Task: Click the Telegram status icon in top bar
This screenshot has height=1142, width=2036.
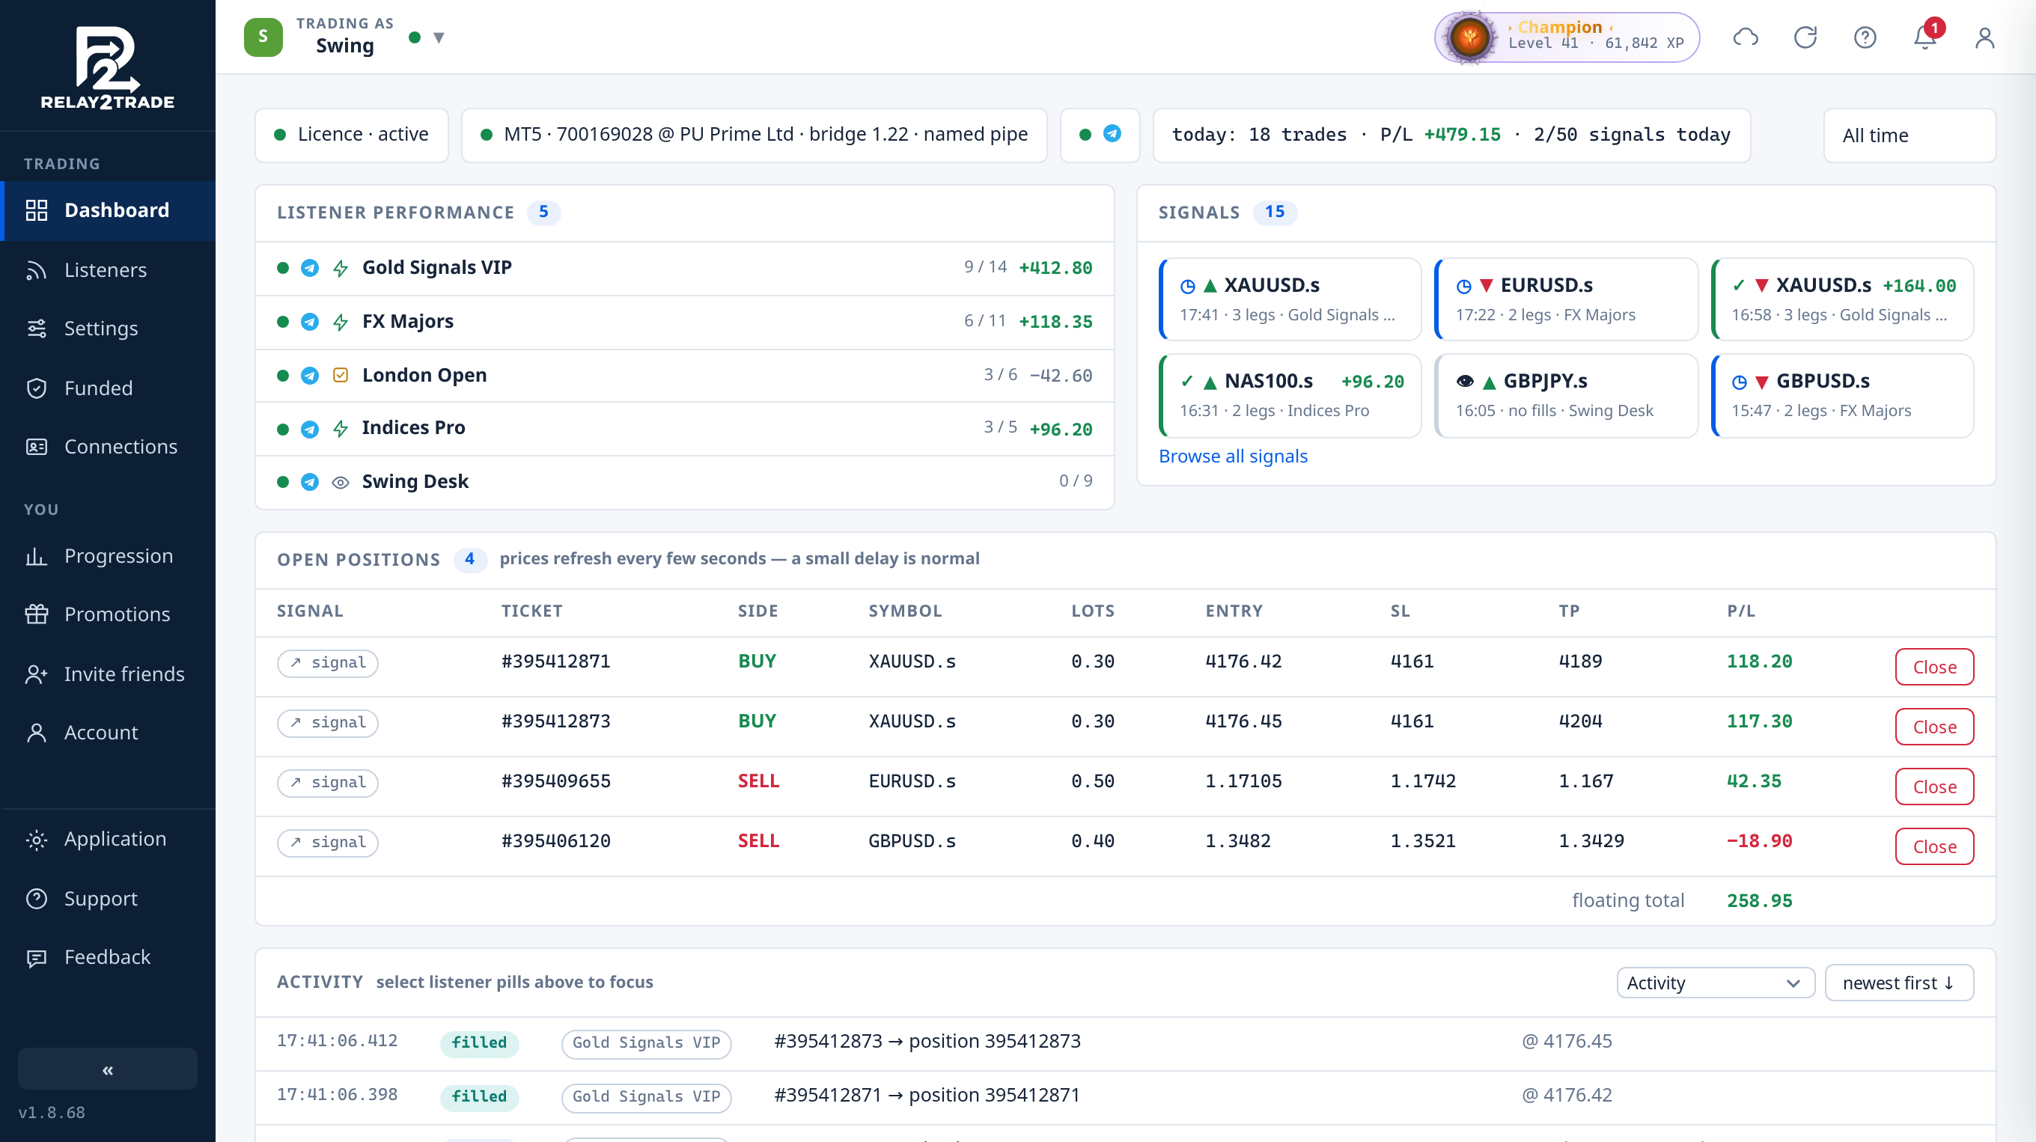Action: [1112, 133]
